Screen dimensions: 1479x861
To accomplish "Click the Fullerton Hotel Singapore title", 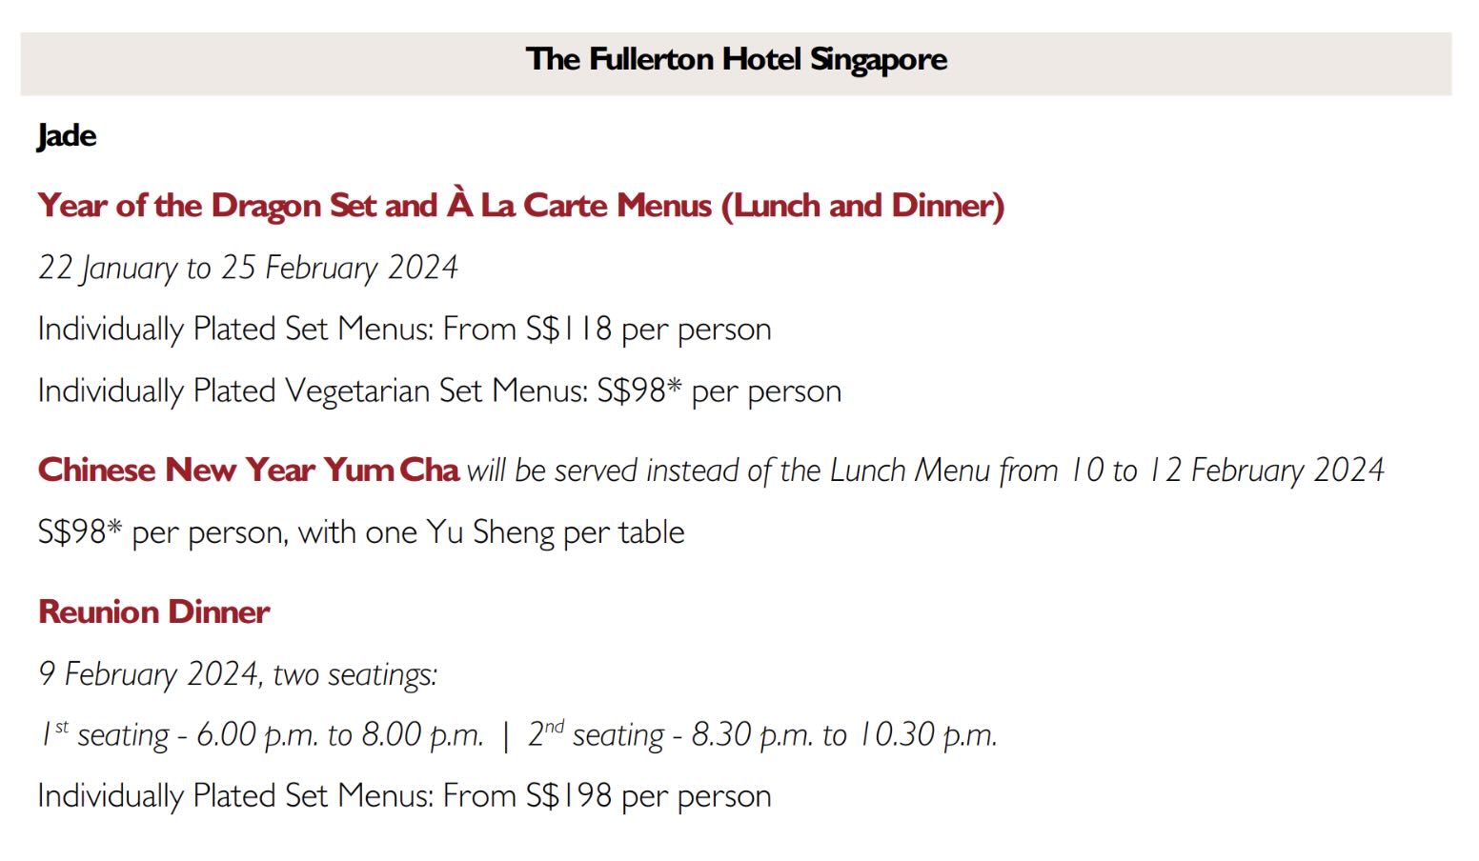I will (736, 60).
